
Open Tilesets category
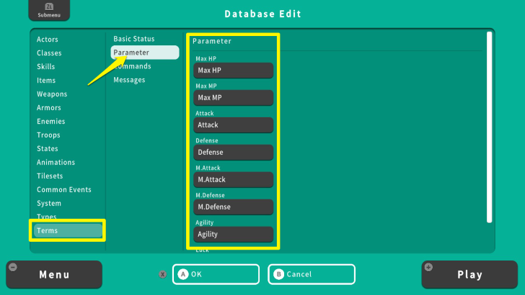point(50,176)
